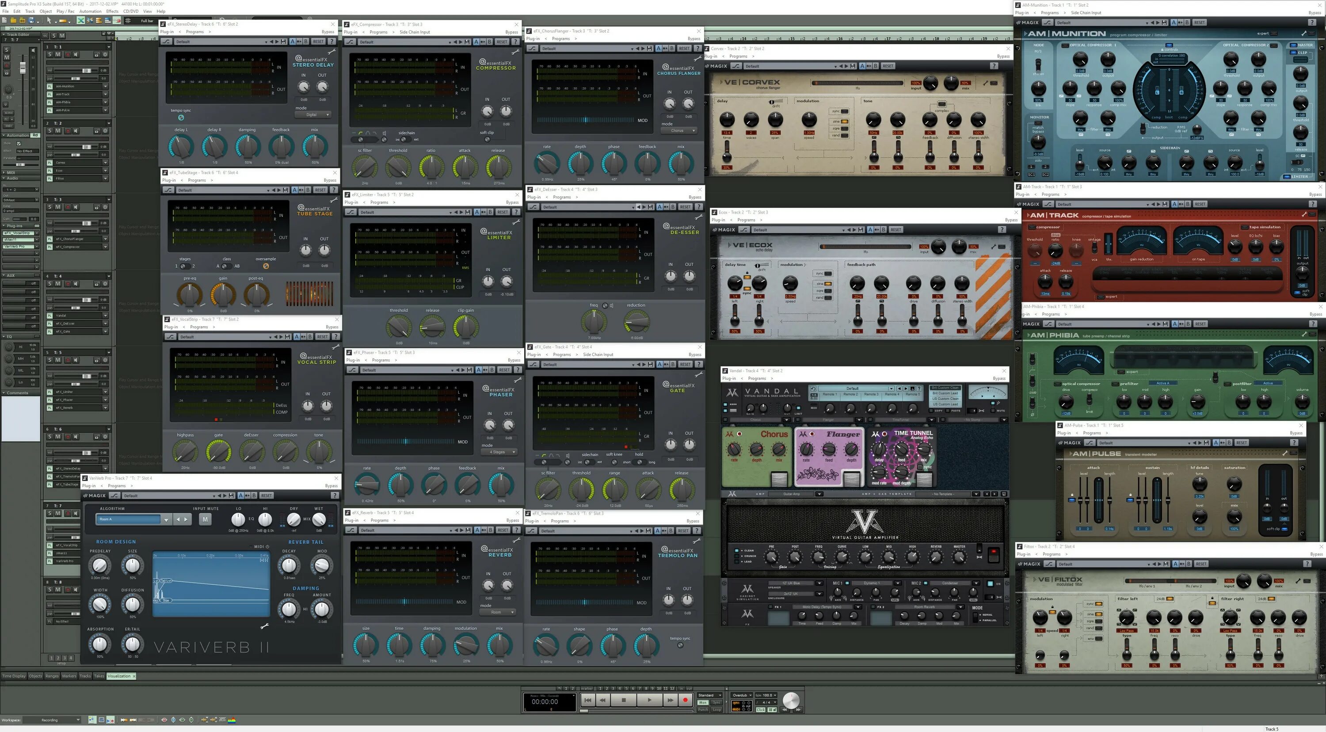This screenshot has width=1326, height=732.
Task: Open a project via the folder icon
Action: coord(13,20)
